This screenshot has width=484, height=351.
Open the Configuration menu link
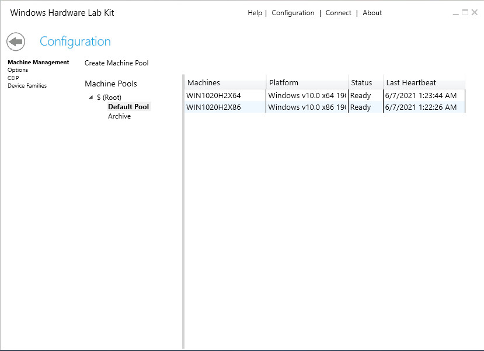[x=293, y=13]
